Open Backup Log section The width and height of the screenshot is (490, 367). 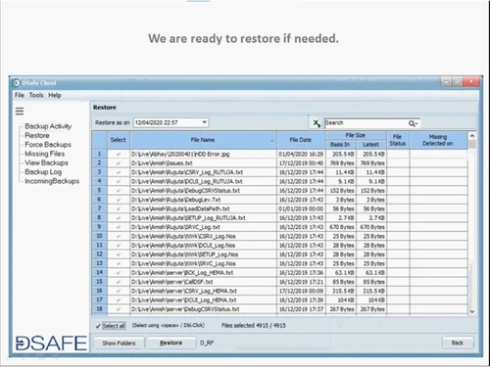(x=43, y=172)
